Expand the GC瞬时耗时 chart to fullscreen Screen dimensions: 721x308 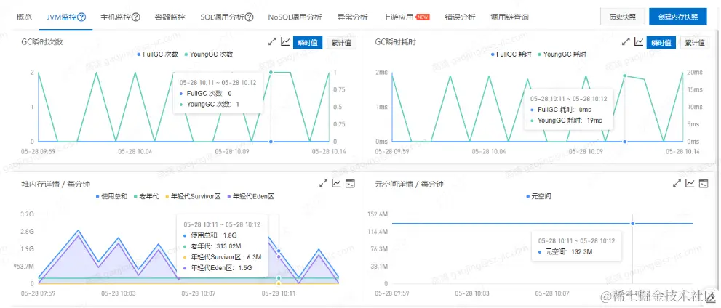(626, 42)
